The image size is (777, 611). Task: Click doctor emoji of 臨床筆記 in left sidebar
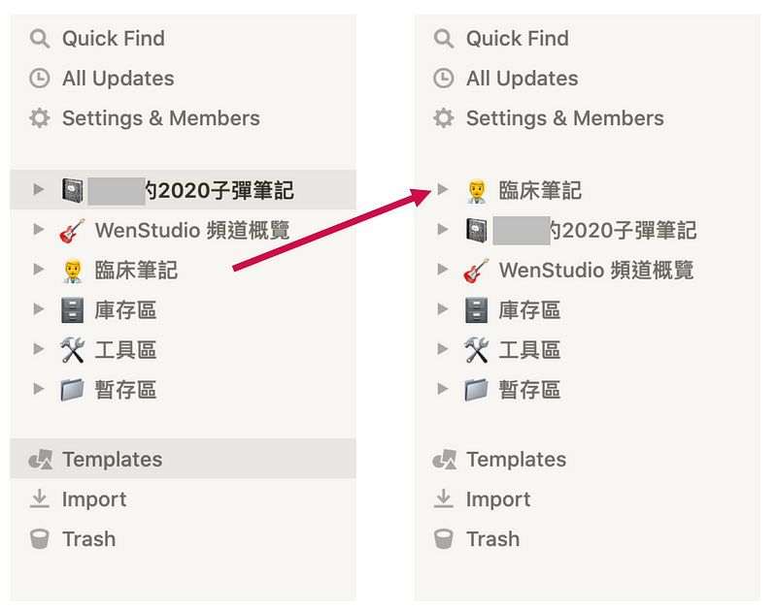coord(72,271)
